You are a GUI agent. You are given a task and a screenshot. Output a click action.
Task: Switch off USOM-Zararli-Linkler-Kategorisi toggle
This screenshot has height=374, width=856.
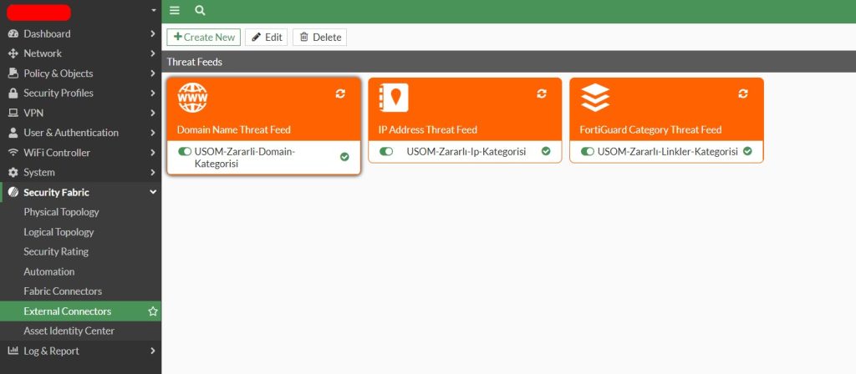coord(588,151)
